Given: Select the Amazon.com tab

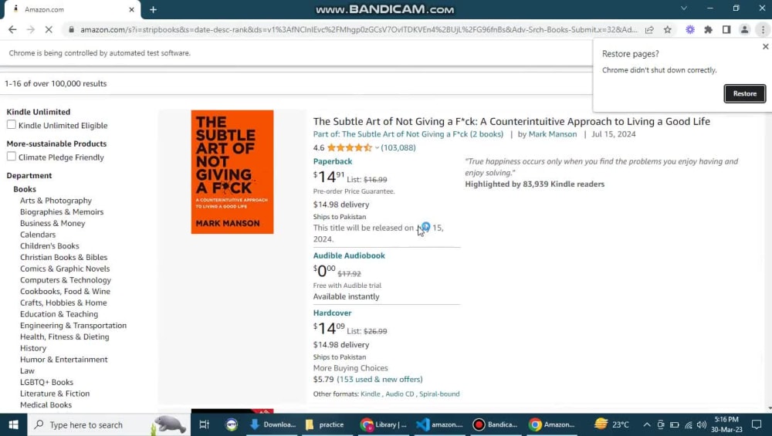Looking at the screenshot, I should (x=70, y=9).
